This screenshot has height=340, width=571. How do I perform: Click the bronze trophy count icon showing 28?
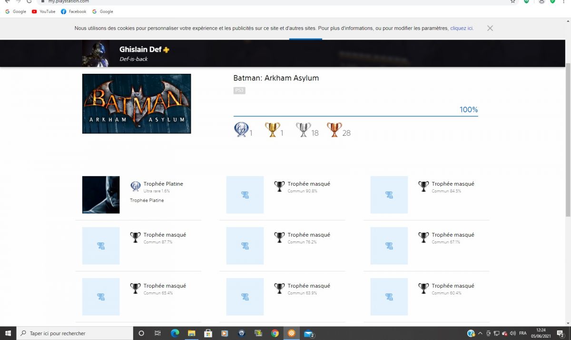point(334,130)
